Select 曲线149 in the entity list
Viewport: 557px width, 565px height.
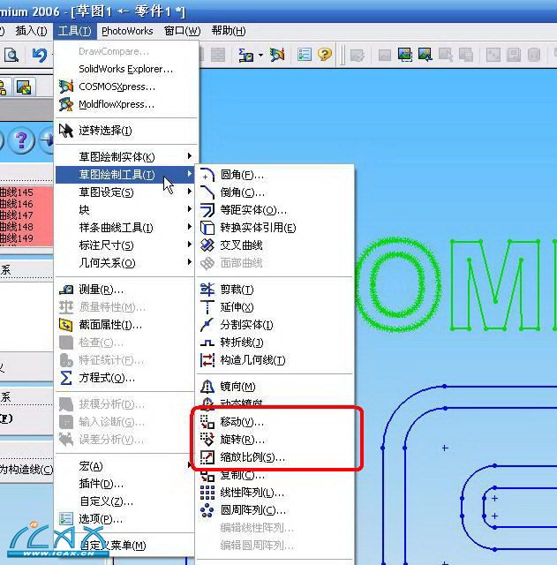pyautogui.click(x=17, y=238)
